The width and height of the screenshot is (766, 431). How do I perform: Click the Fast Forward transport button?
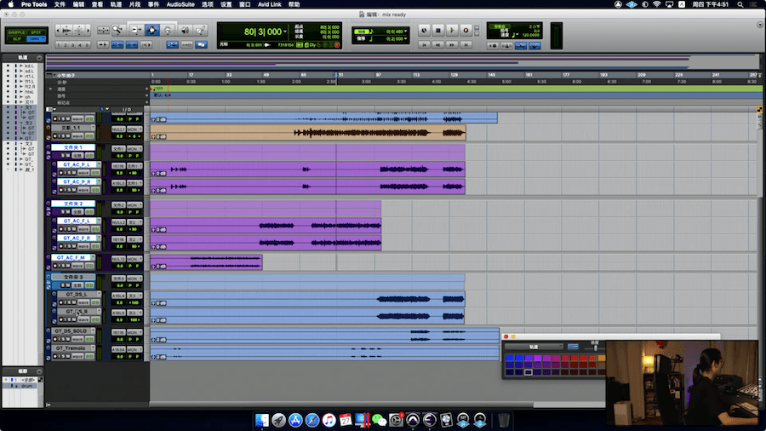[x=452, y=44]
